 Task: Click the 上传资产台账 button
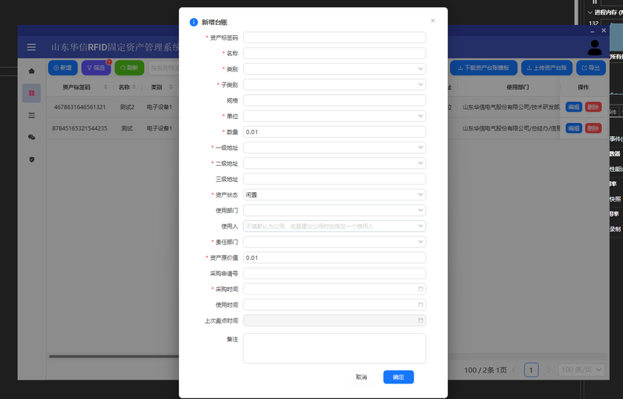547,68
